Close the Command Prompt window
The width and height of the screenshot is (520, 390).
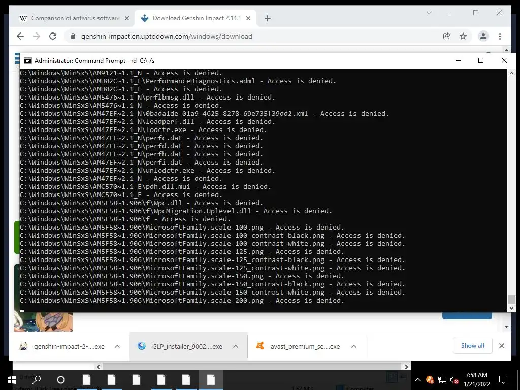pyautogui.click(x=504, y=61)
